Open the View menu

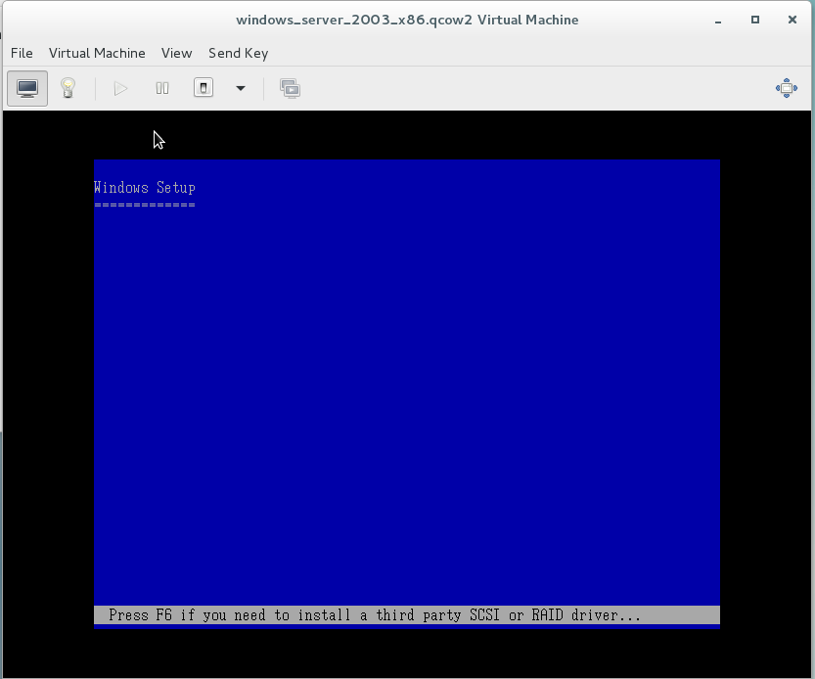point(177,53)
